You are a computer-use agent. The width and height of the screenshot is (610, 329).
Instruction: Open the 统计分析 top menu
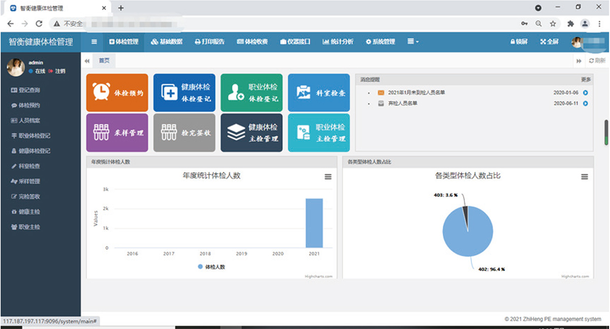(338, 42)
